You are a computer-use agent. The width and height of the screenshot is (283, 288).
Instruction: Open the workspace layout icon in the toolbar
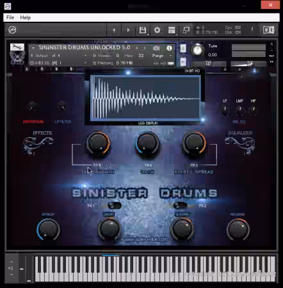pos(172,30)
